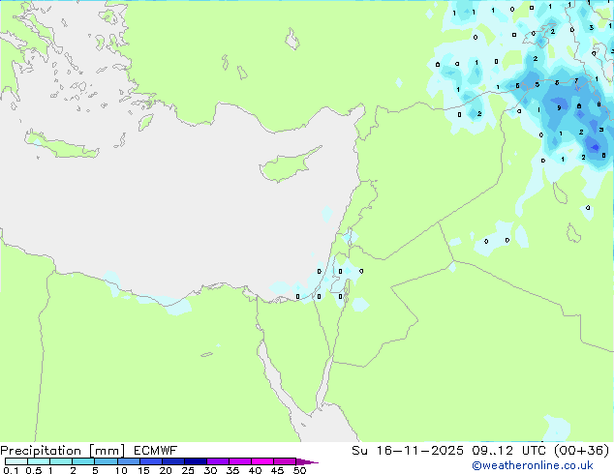Click the '50' legend scale label
614x474 pixels.
[299, 470]
